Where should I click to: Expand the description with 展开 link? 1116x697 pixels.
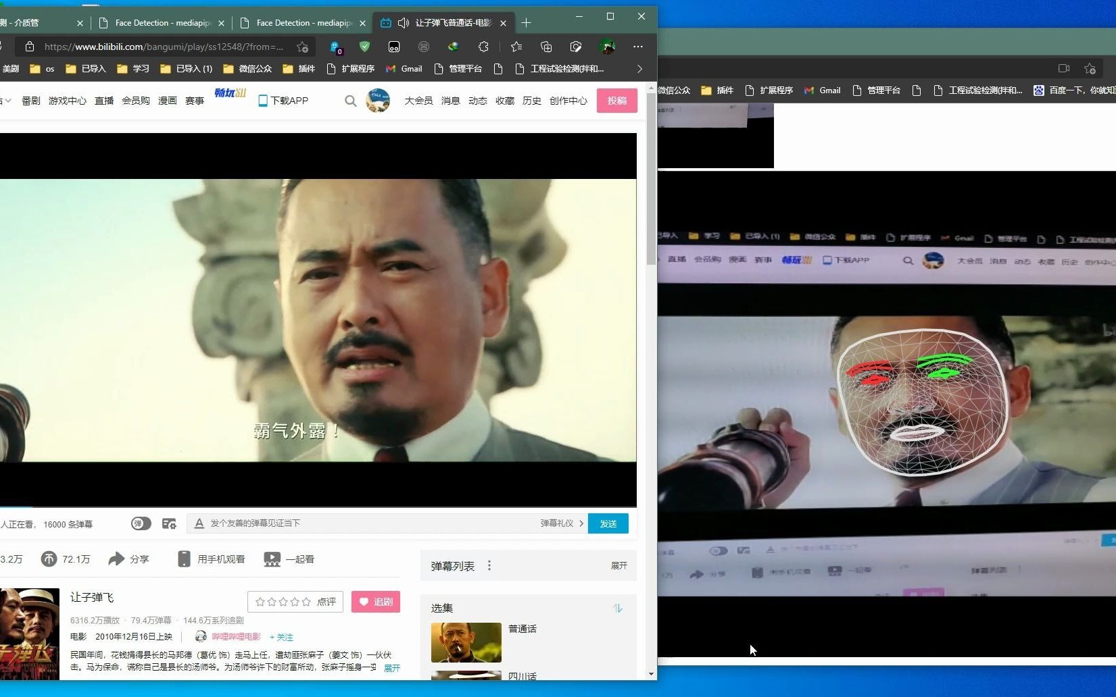point(392,668)
